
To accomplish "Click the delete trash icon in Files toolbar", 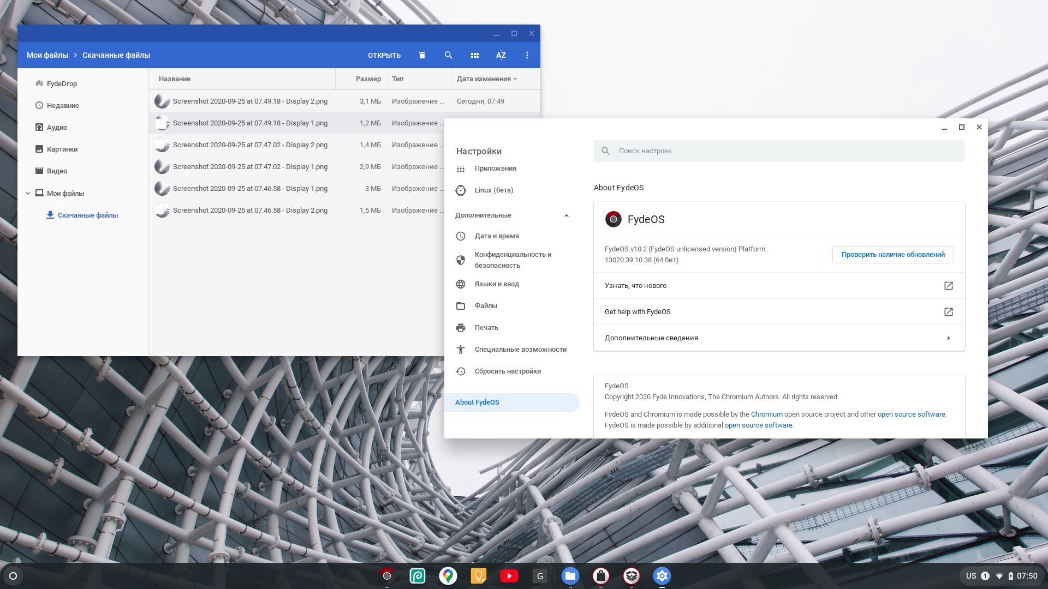I will (422, 55).
